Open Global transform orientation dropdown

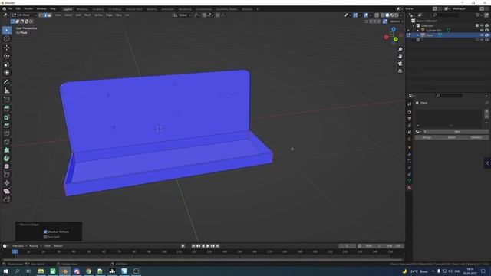pyautogui.click(x=183, y=15)
